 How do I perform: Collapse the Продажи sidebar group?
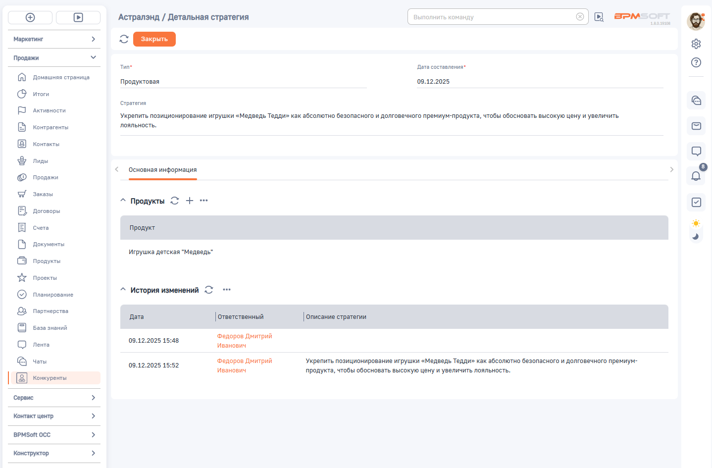[54, 58]
